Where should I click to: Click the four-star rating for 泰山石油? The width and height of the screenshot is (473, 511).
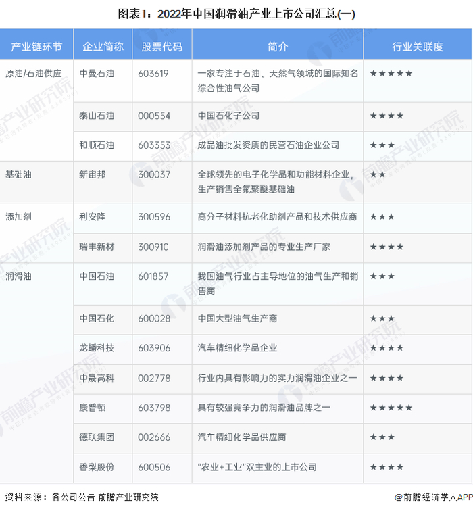[387, 116]
